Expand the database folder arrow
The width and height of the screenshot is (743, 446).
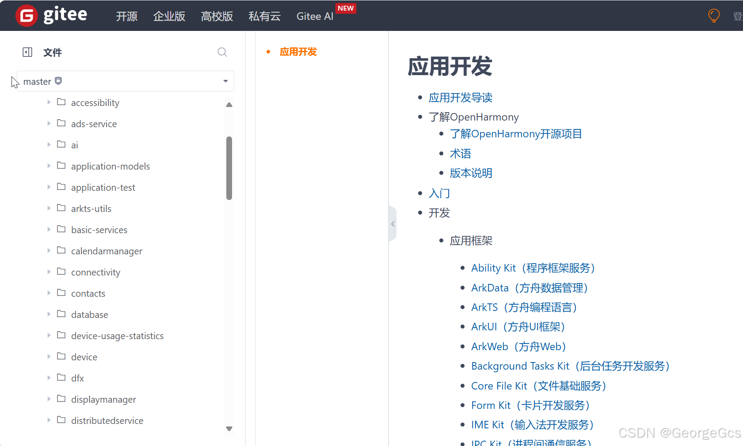(x=49, y=314)
